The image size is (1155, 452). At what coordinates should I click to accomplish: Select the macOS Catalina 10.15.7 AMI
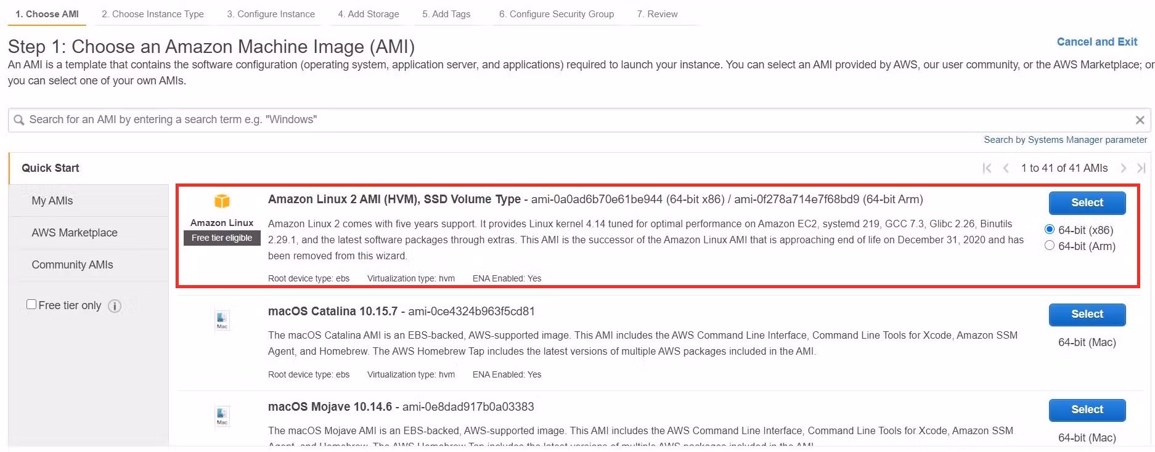point(1087,314)
